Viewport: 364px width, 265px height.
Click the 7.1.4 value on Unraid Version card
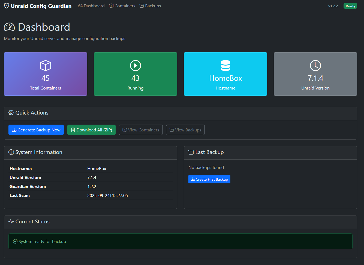point(315,78)
